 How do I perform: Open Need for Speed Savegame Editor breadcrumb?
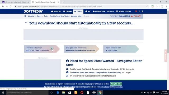66,16
